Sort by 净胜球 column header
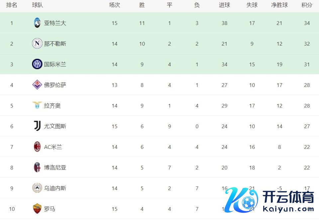The image size is (319, 220). (x=279, y=5)
